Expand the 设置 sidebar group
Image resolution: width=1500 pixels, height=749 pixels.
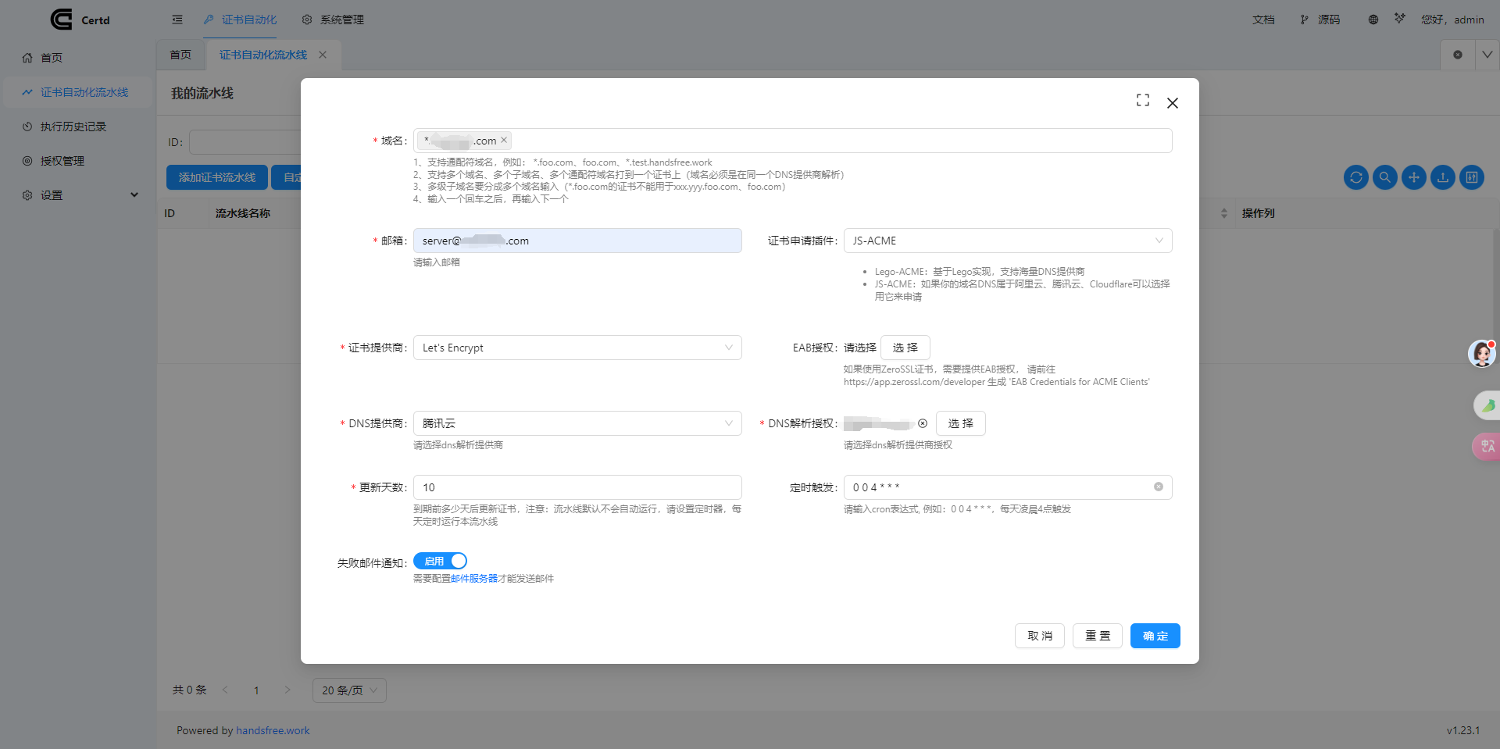tap(78, 195)
